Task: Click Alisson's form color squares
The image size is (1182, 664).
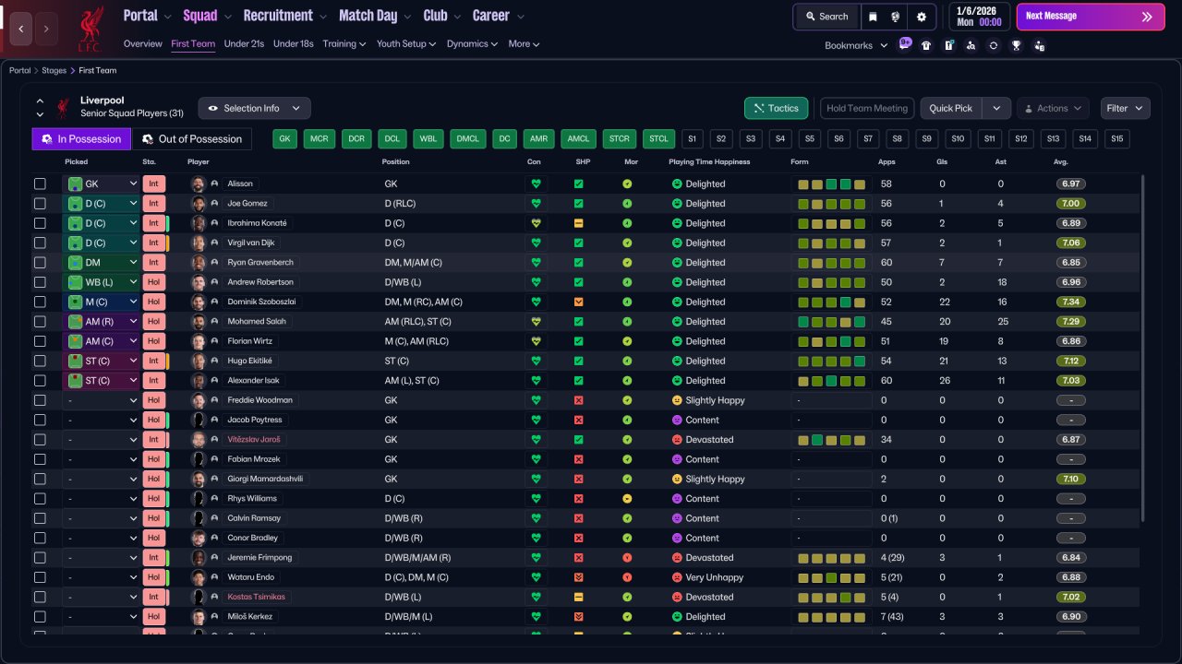Action: click(832, 184)
